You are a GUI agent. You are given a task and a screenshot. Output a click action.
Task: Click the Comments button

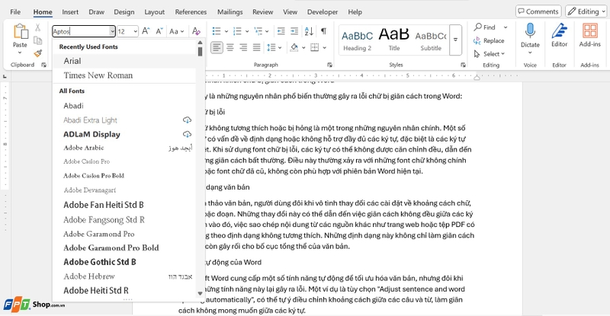[x=538, y=11]
